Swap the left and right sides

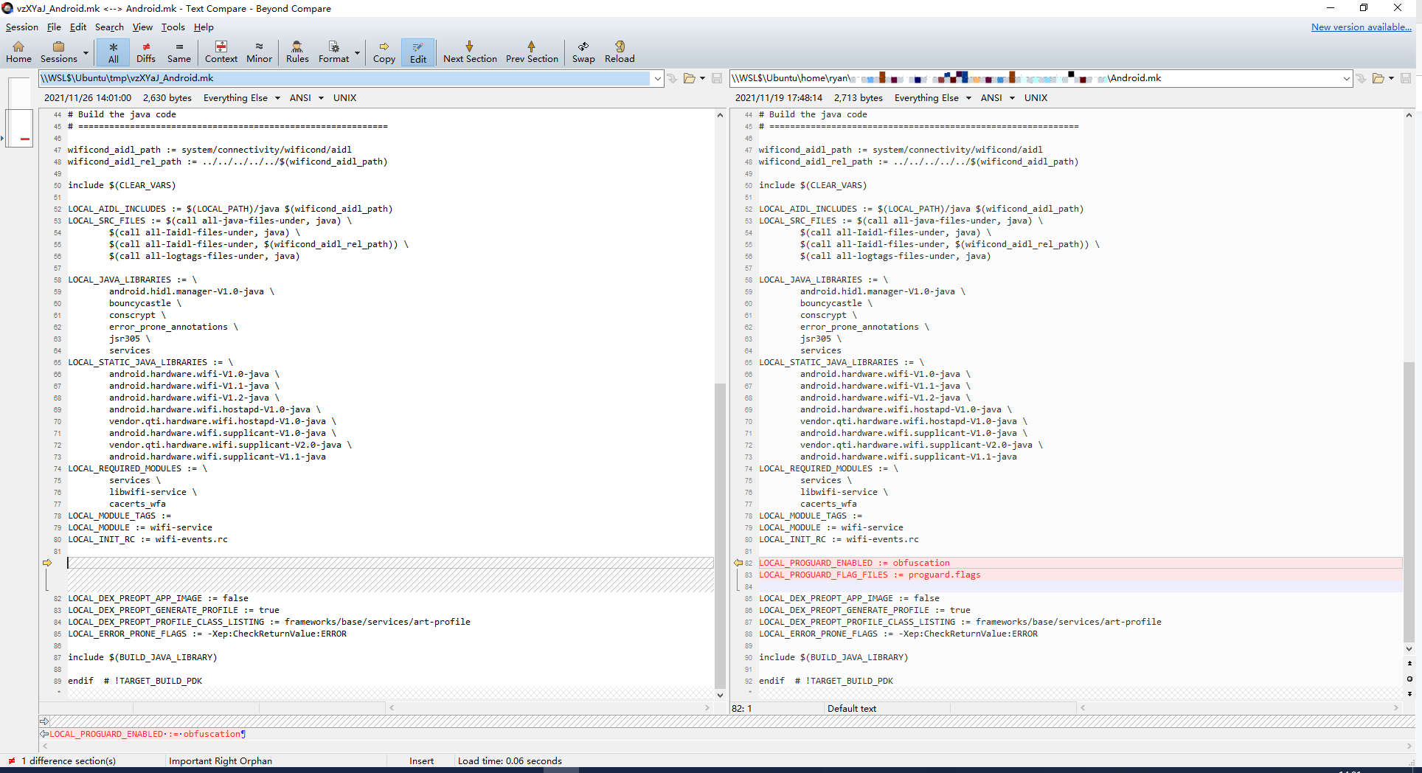click(x=583, y=52)
